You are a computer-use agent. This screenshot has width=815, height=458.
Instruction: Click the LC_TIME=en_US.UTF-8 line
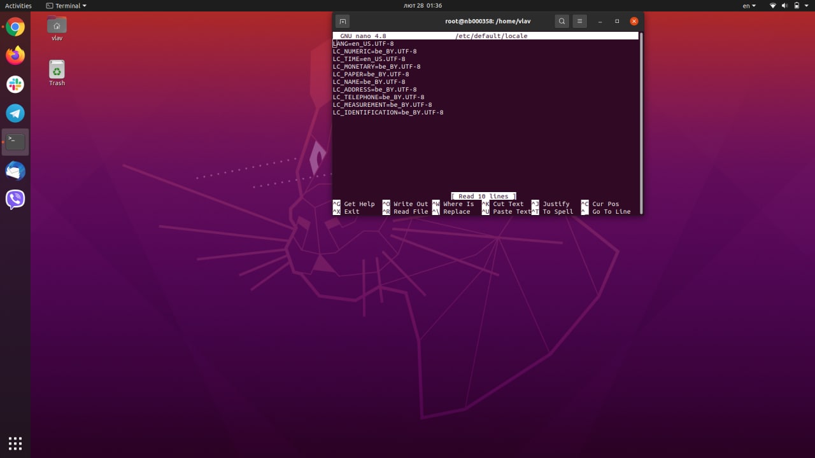point(369,59)
